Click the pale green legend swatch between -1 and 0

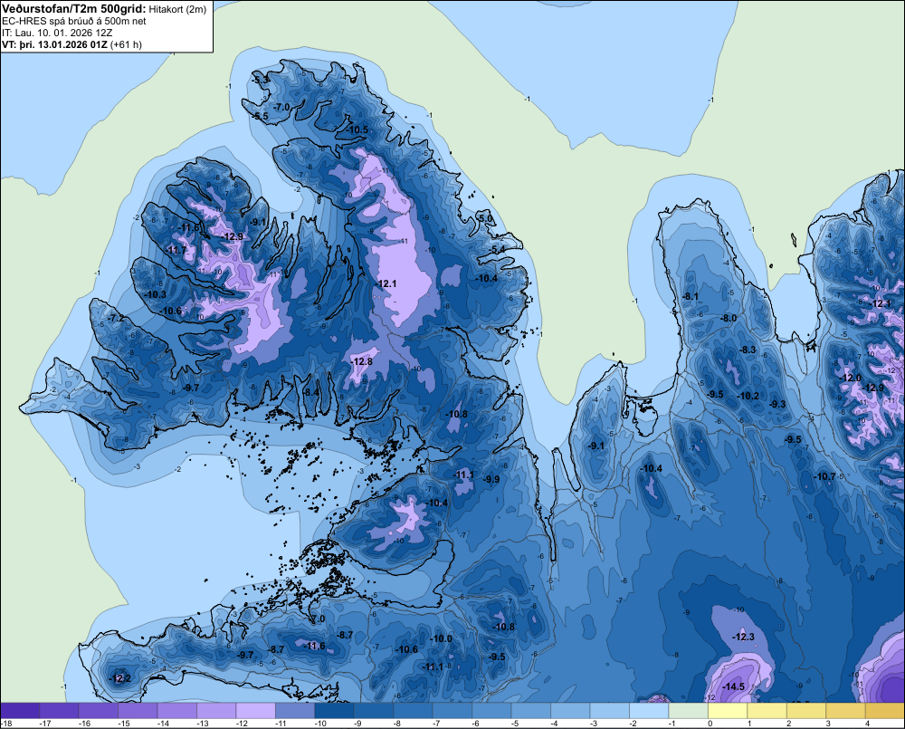click(x=688, y=711)
